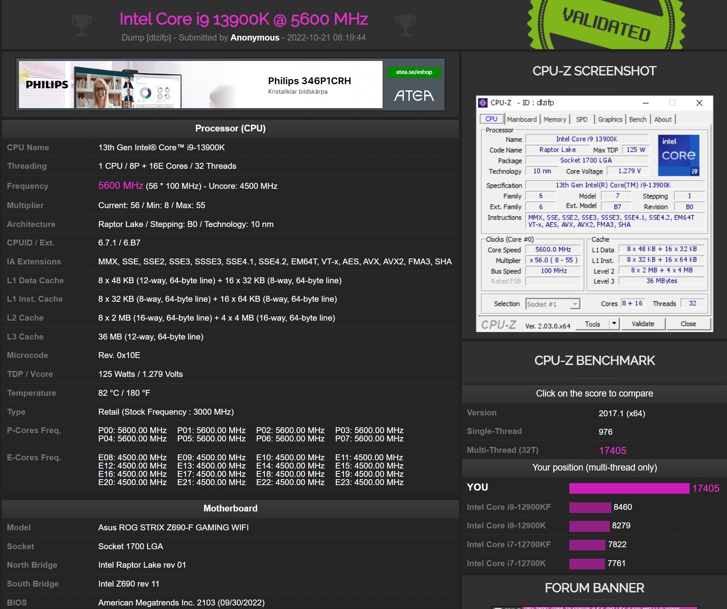Click the motherboard model Asus ROG STRIX text
Viewport: 727px width, 609px height.
pyautogui.click(x=173, y=528)
